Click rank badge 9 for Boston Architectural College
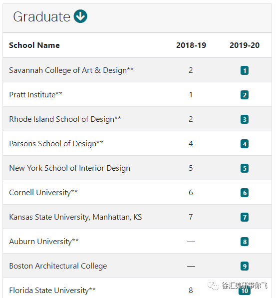Viewport: 276px width, 298px height. (245, 266)
